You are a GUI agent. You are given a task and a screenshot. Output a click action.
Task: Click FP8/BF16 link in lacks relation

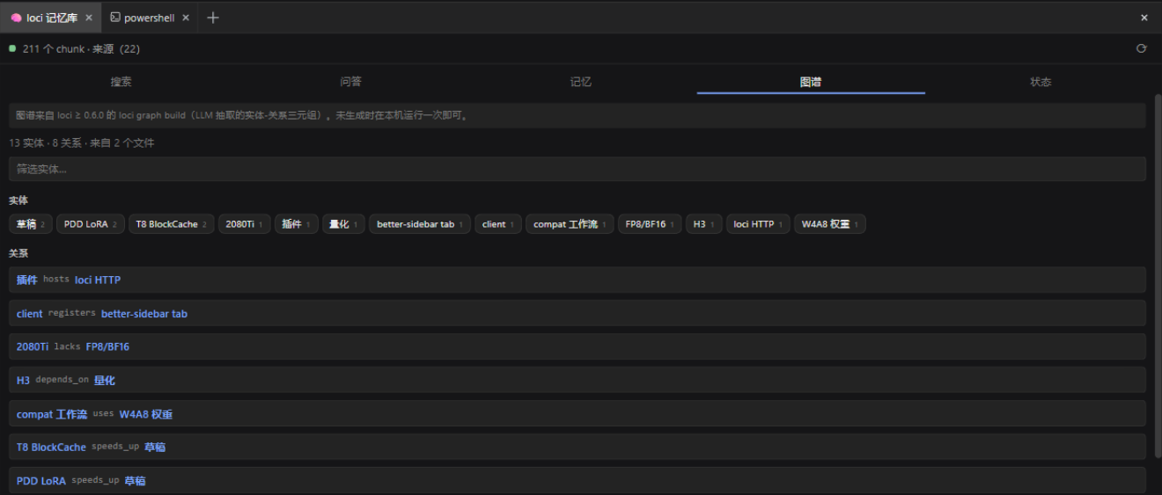(x=107, y=346)
